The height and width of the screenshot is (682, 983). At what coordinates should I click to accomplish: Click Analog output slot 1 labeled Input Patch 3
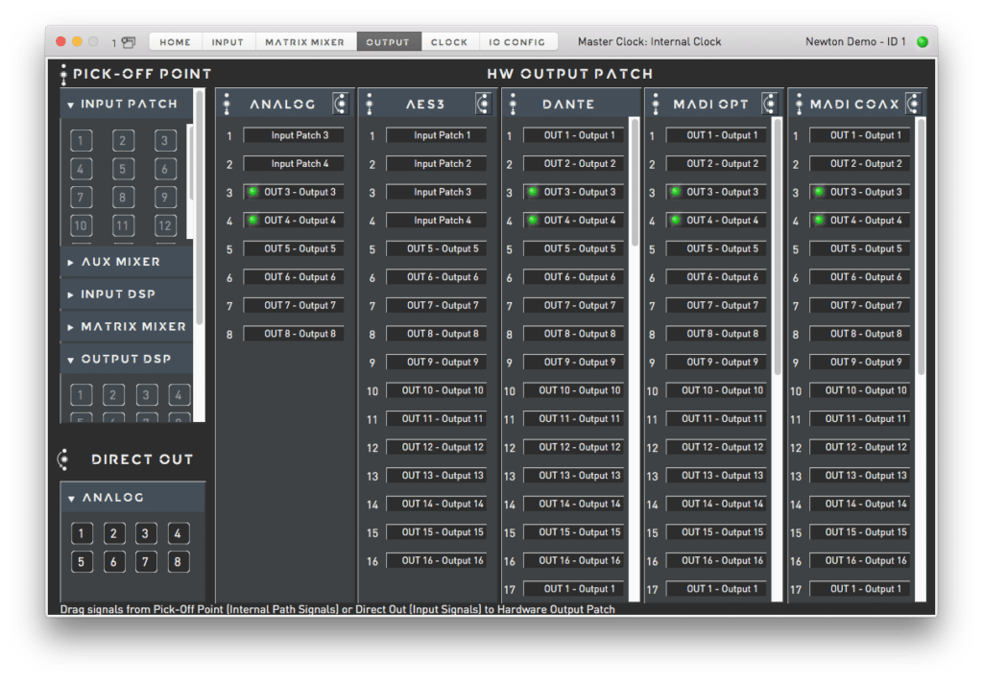click(x=293, y=135)
